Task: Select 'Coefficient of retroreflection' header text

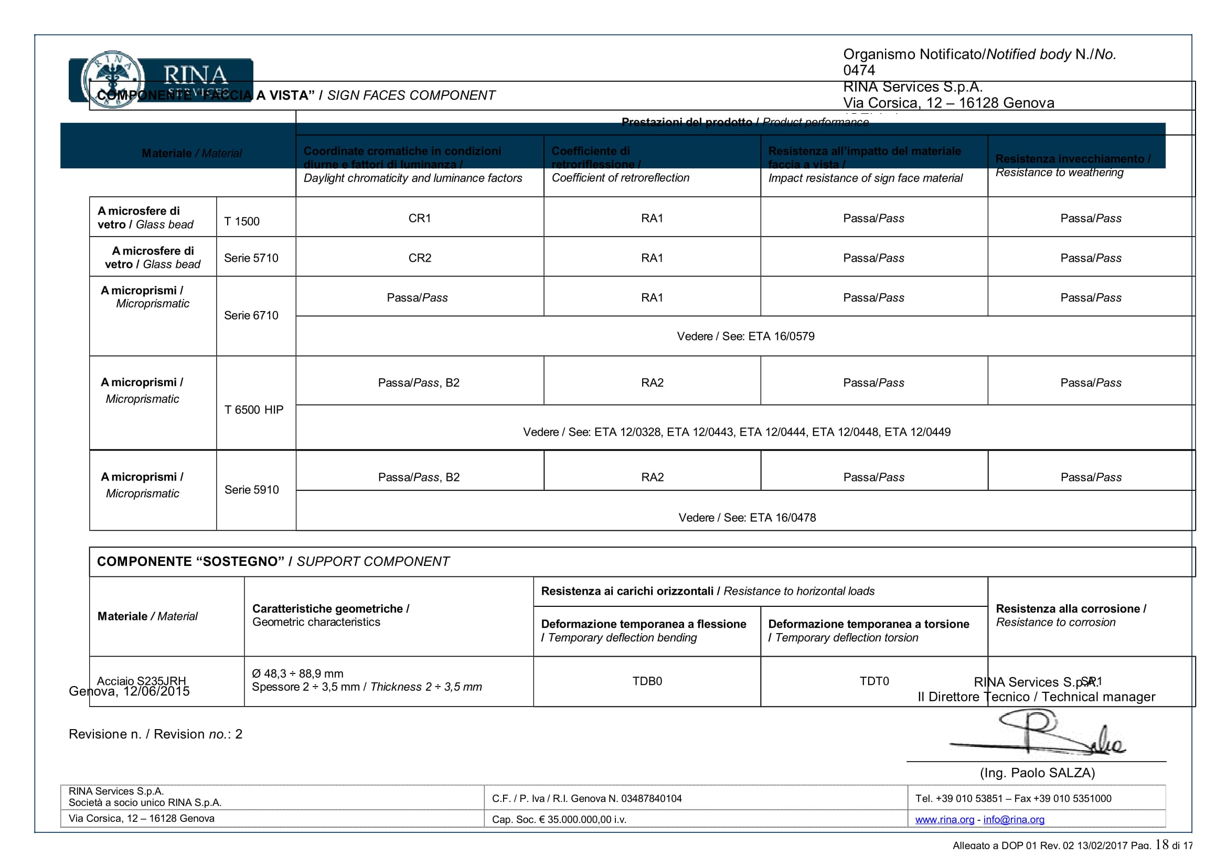Action: click(x=621, y=178)
